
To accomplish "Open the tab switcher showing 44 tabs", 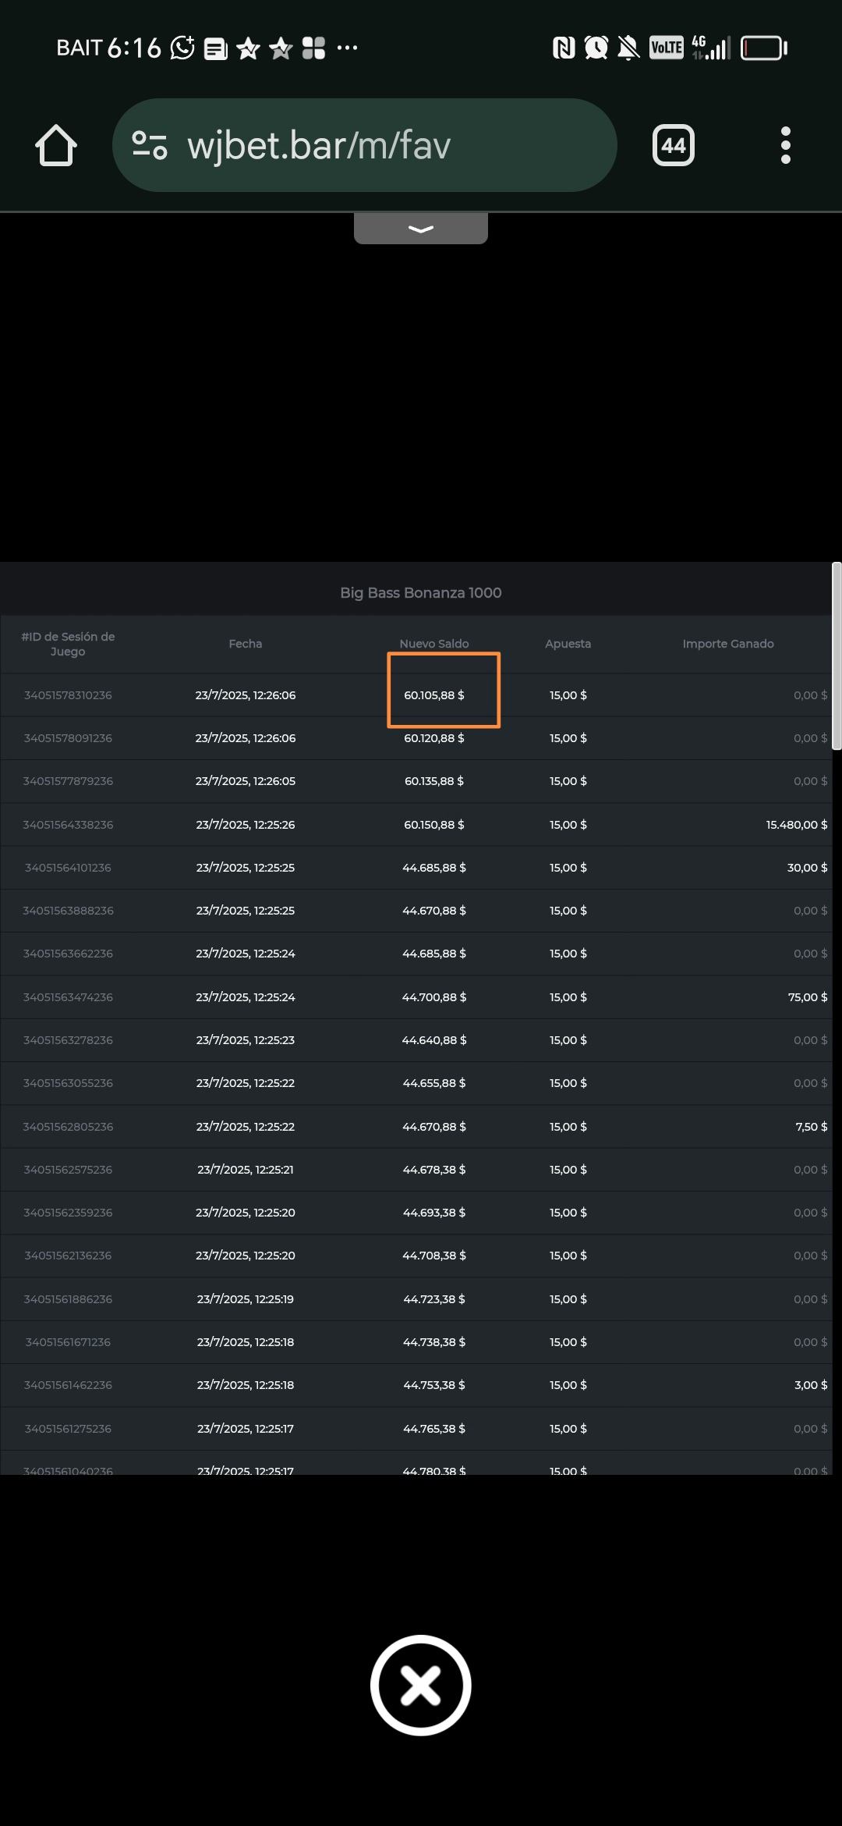I will coord(673,146).
